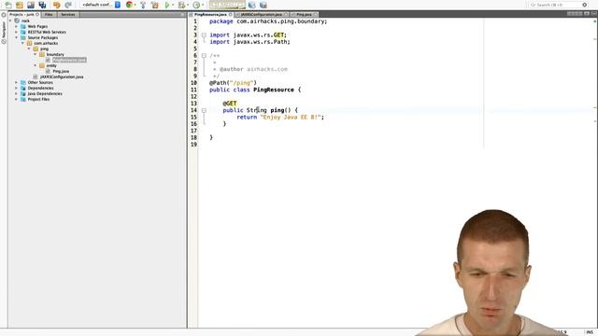Collapse the entity package node
The height and width of the screenshot is (336, 598).
point(36,65)
